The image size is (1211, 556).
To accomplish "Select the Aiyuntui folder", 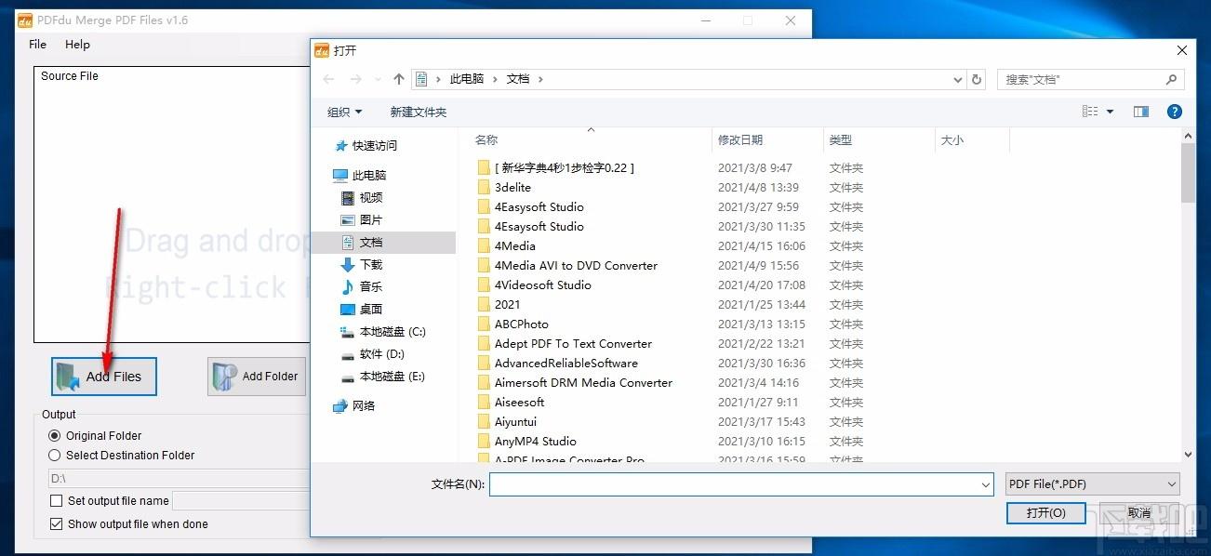I will (x=515, y=421).
